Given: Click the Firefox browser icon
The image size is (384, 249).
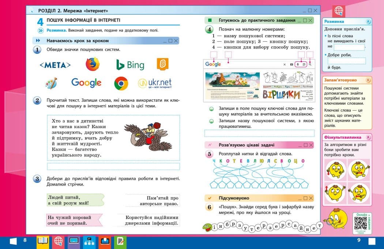Looking at the screenshot, I should point(93,64).
